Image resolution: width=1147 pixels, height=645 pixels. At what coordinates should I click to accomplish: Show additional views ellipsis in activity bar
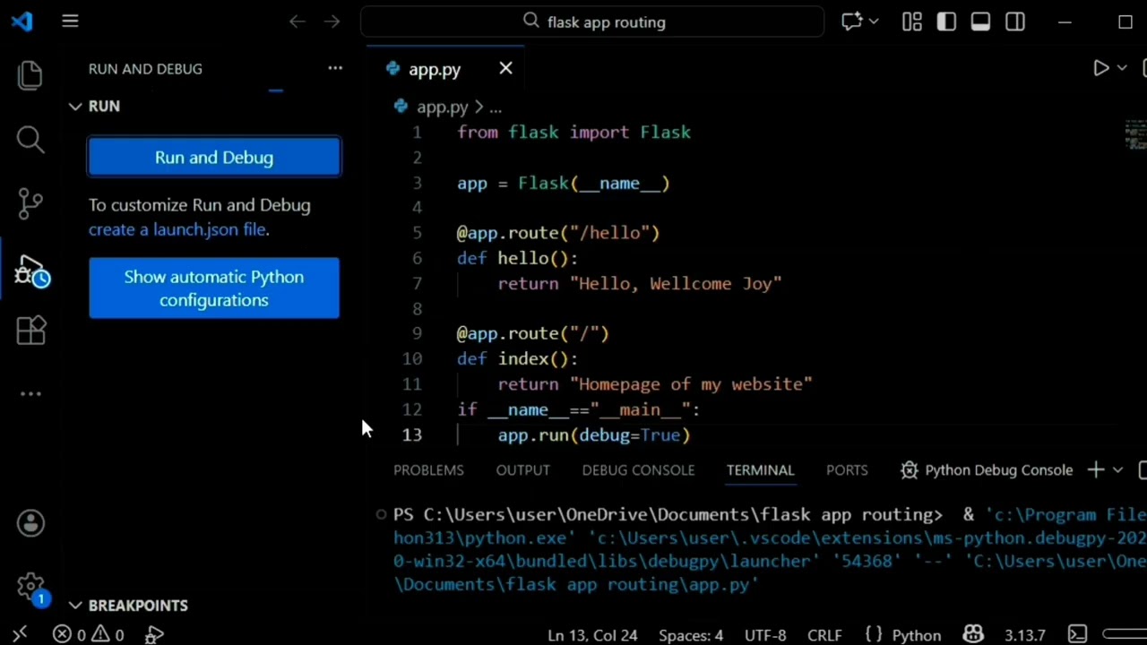[x=30, y=393]
